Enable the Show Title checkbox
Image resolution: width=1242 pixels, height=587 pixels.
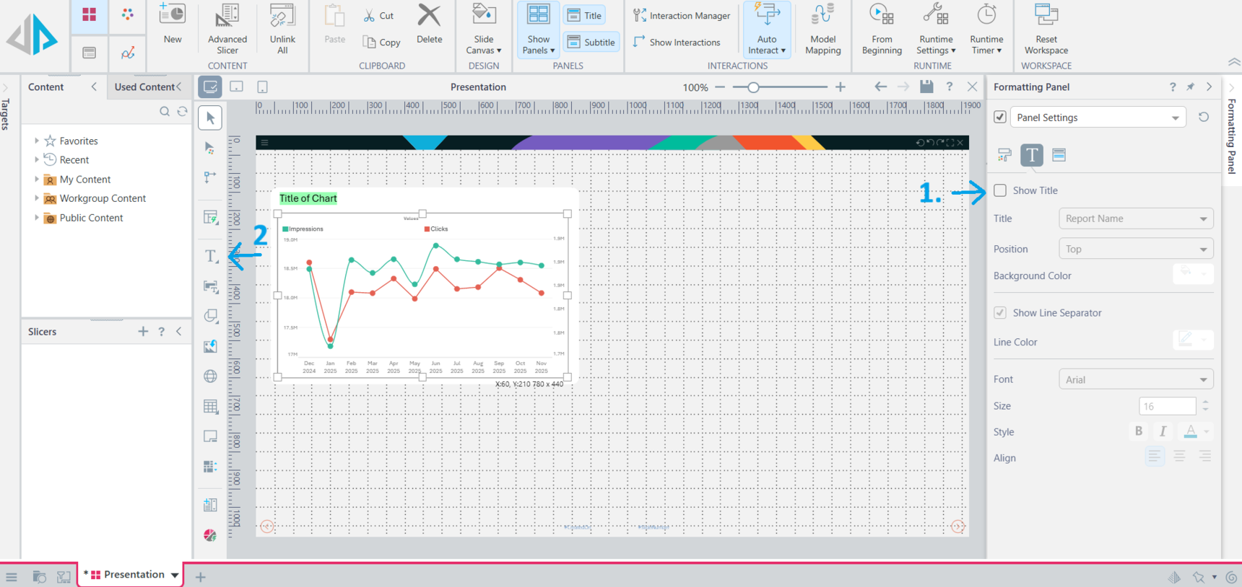(x=1000, y=190)
